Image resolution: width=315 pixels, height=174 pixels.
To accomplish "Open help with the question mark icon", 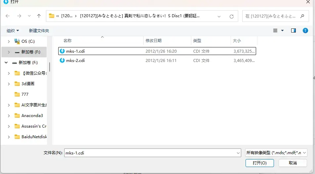I will click(305, 30).
